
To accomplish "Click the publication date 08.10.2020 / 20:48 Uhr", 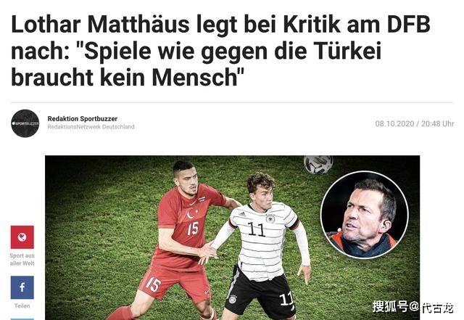I will [x=415, y=123].
